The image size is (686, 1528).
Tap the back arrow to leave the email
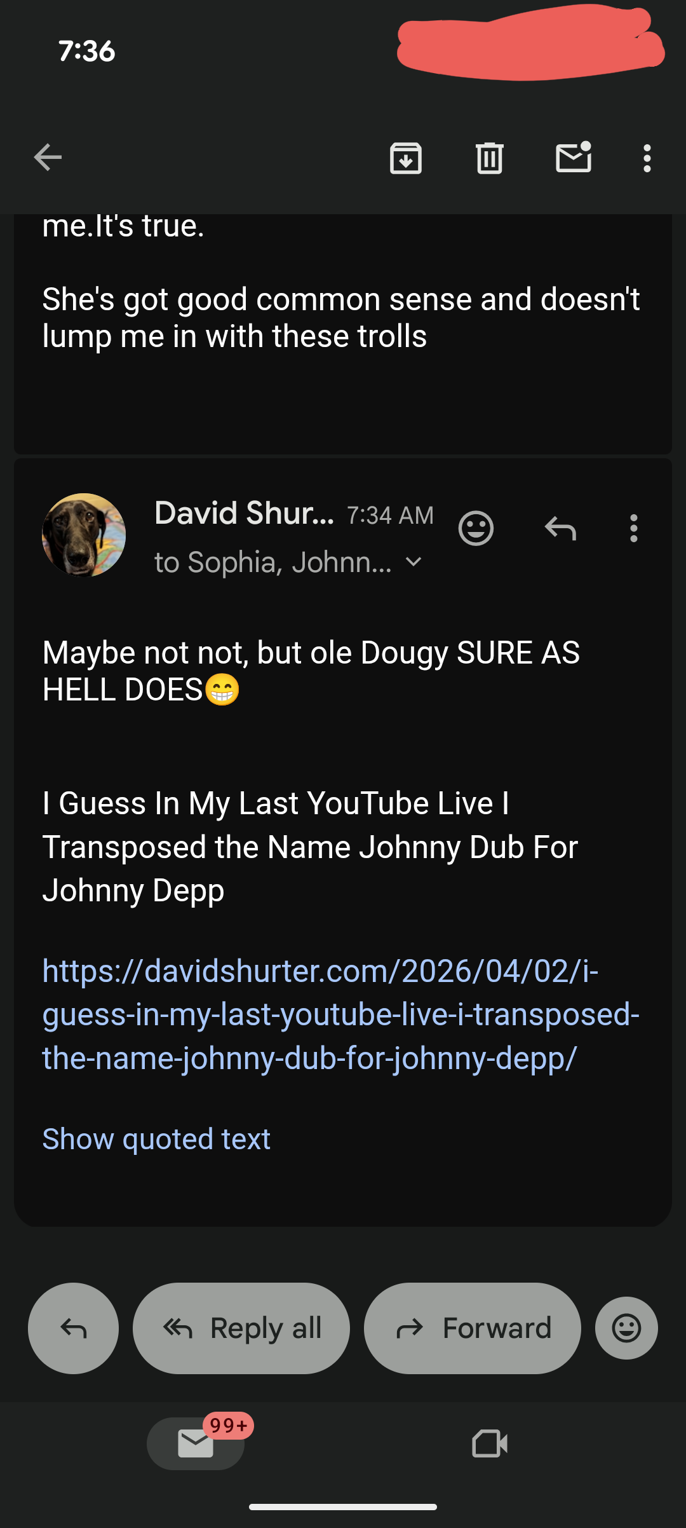click(x=48, y=158)
